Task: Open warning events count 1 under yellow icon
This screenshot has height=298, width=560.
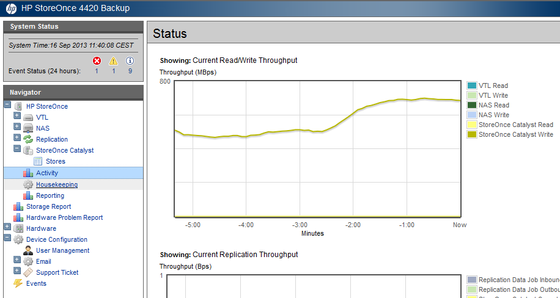Action: [x=114, y=71]
